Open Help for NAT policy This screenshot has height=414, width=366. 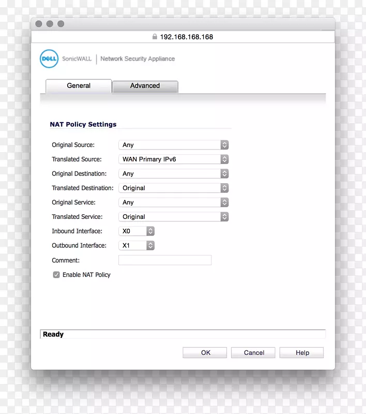pyautogui.click(x=302, y=352)
